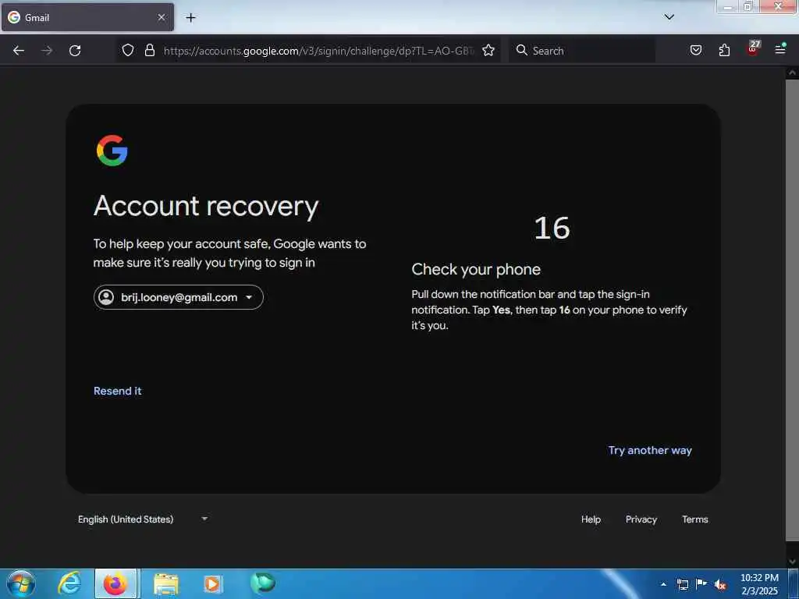Reload the current page

pyautogui.click(x=75, y=51)
